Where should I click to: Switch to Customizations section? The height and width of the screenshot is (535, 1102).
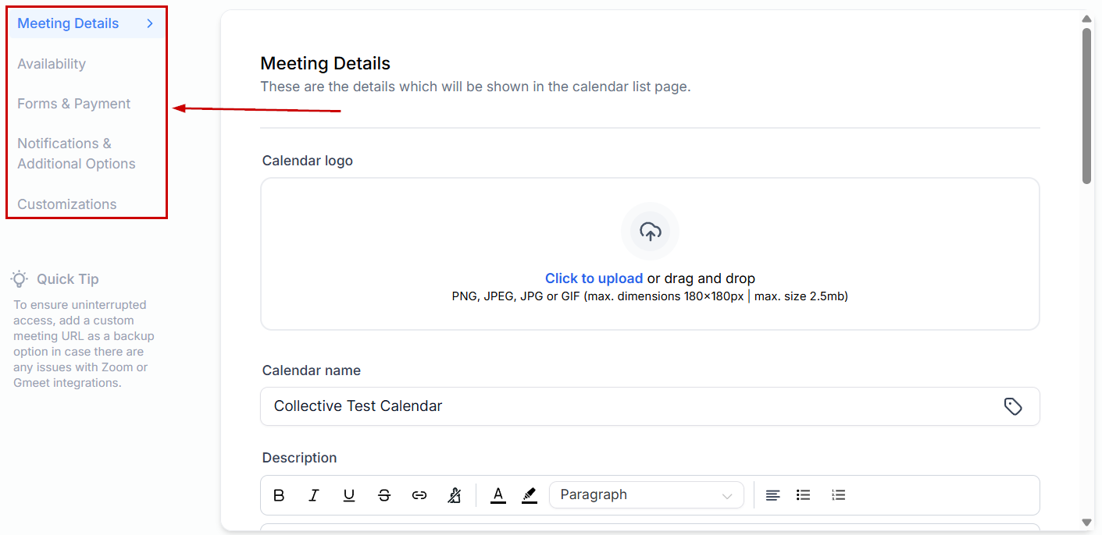[x=67, y=204]
